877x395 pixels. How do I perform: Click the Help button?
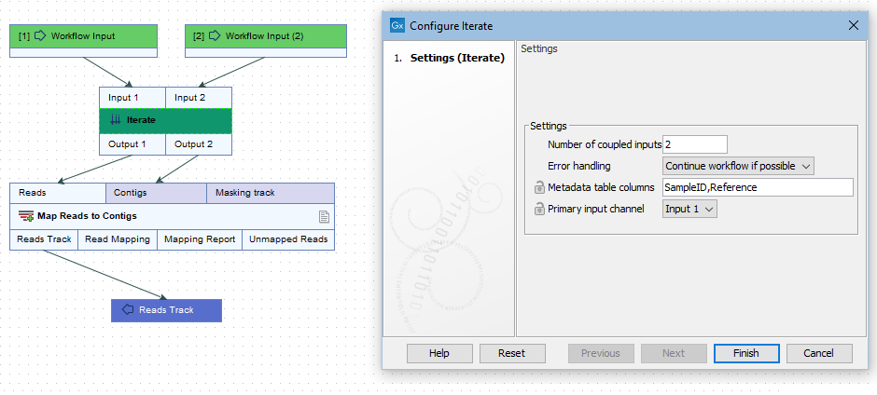click(439, 353)
